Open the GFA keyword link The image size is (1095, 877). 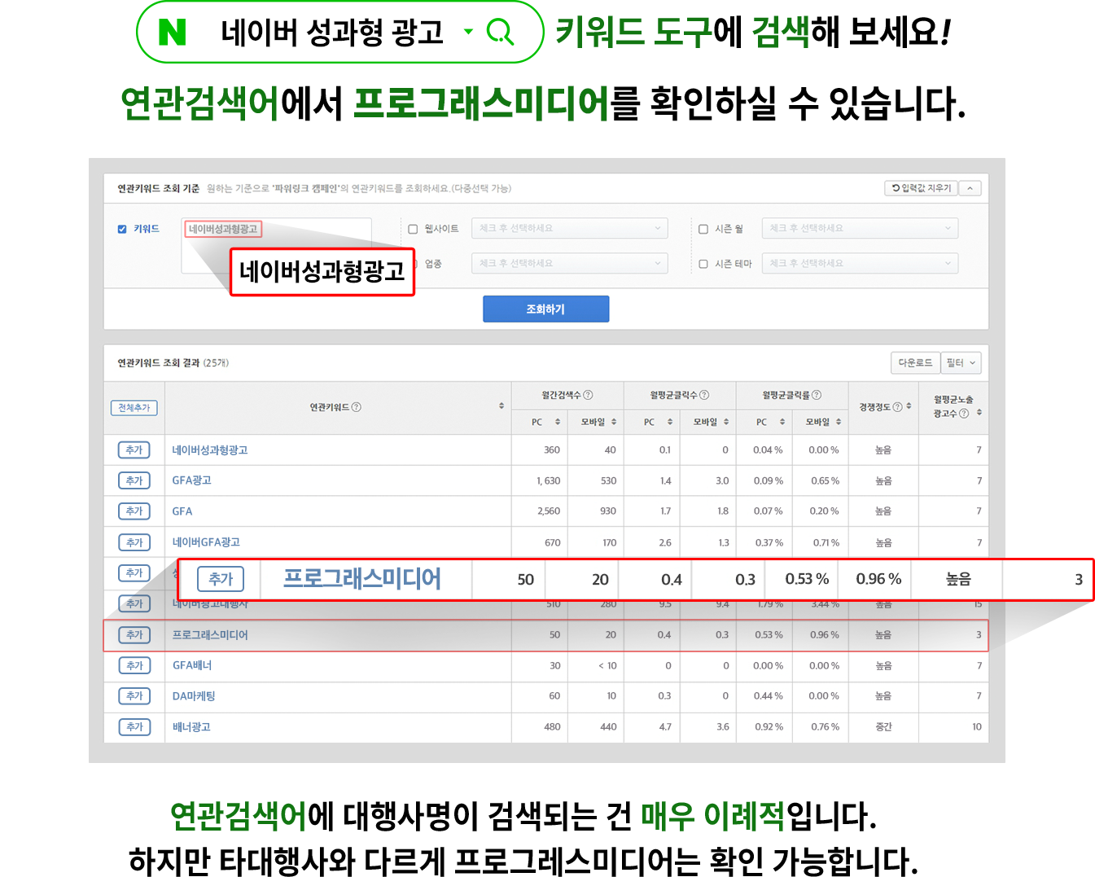coord(182,511)
